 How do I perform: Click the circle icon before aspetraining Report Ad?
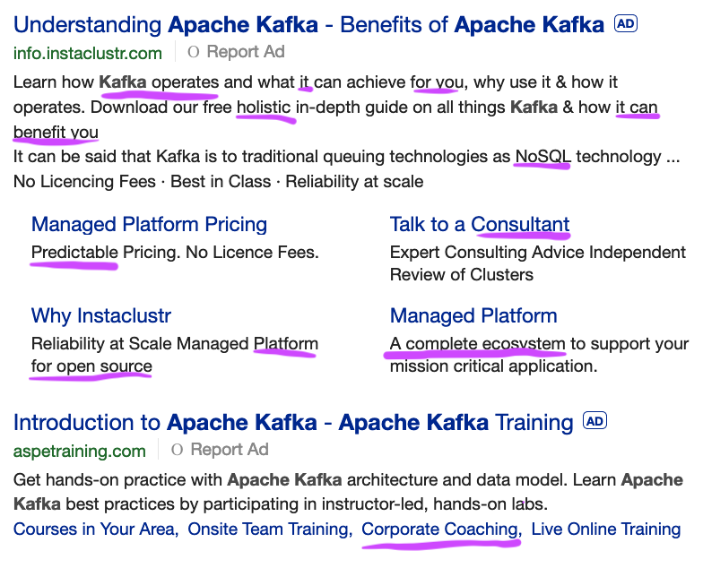coord(178,450)
